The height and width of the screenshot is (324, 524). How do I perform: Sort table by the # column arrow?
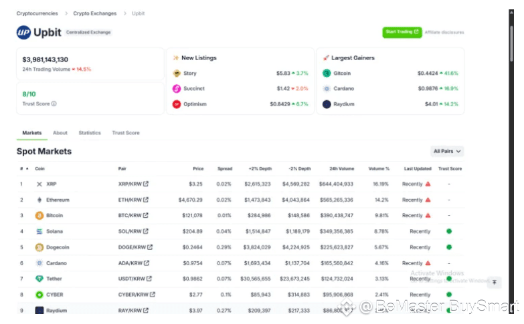point(27,168)
